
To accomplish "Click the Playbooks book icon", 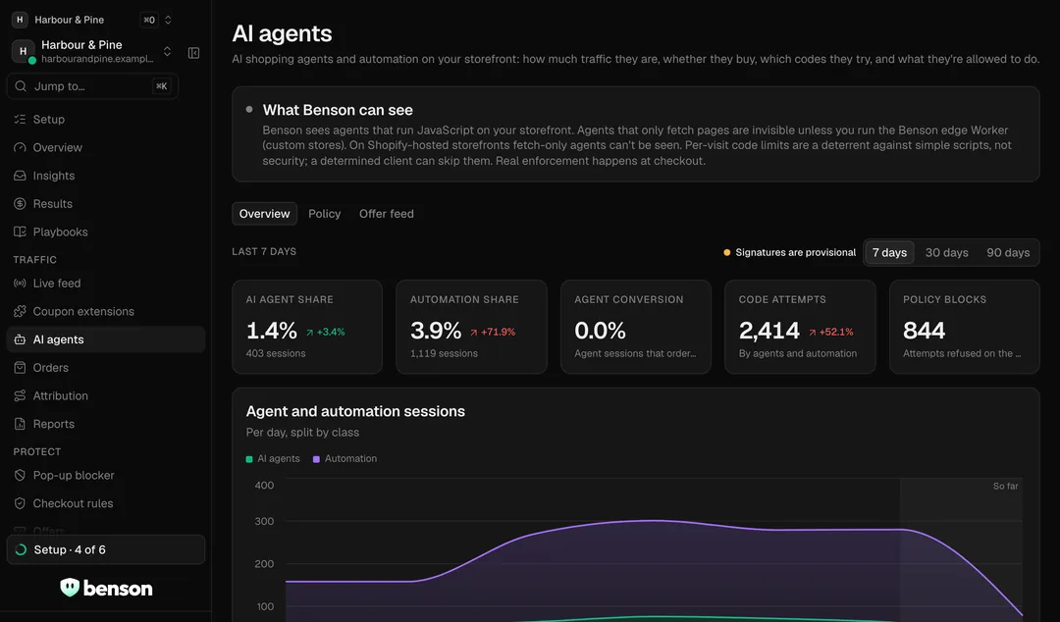I will (x=20, y=232).
